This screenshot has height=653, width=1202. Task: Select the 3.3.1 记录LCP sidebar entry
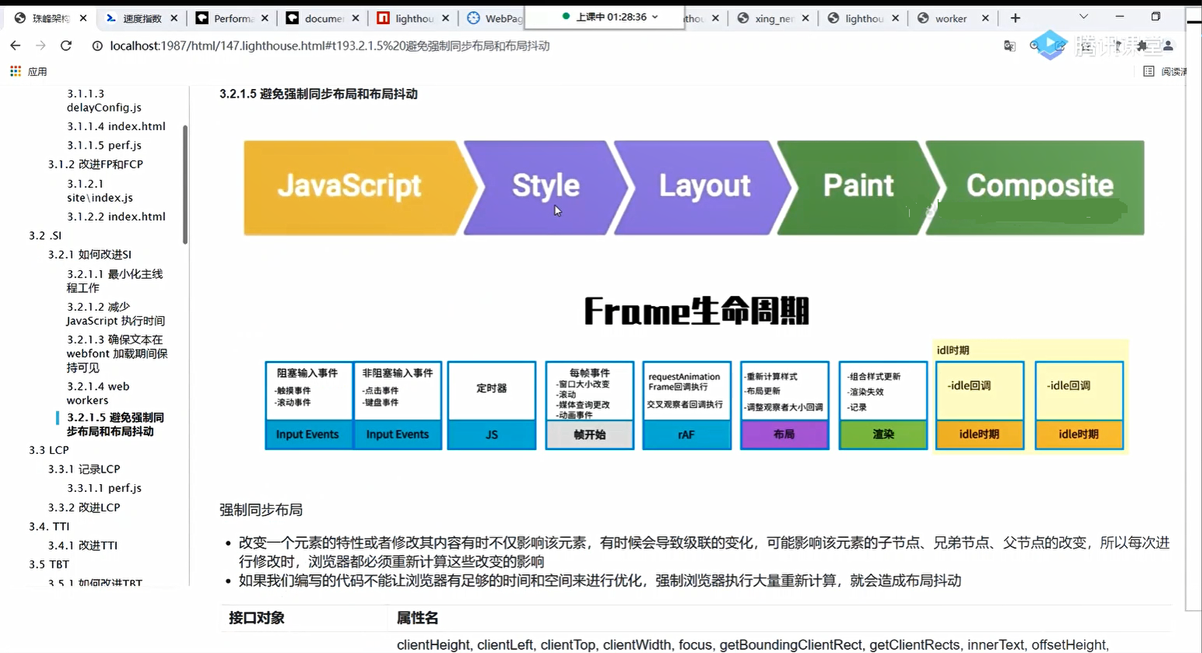(x=85, y=469)
